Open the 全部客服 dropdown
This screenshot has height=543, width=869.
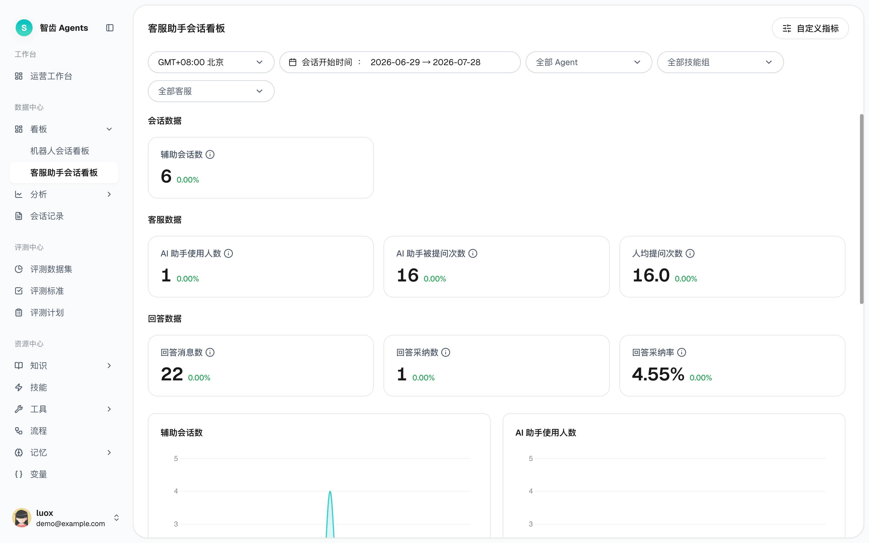(211, 91)
